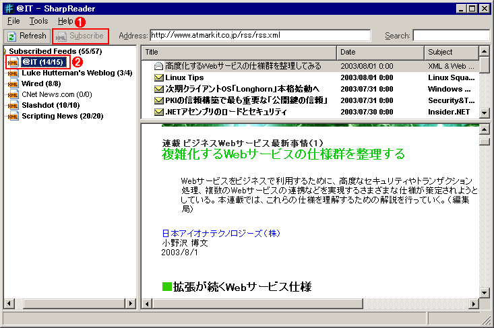494x328 pixels.
Task: Select the CNet News.com (0/0) feed
Action: pyautogui.click(x=57, y=94)
